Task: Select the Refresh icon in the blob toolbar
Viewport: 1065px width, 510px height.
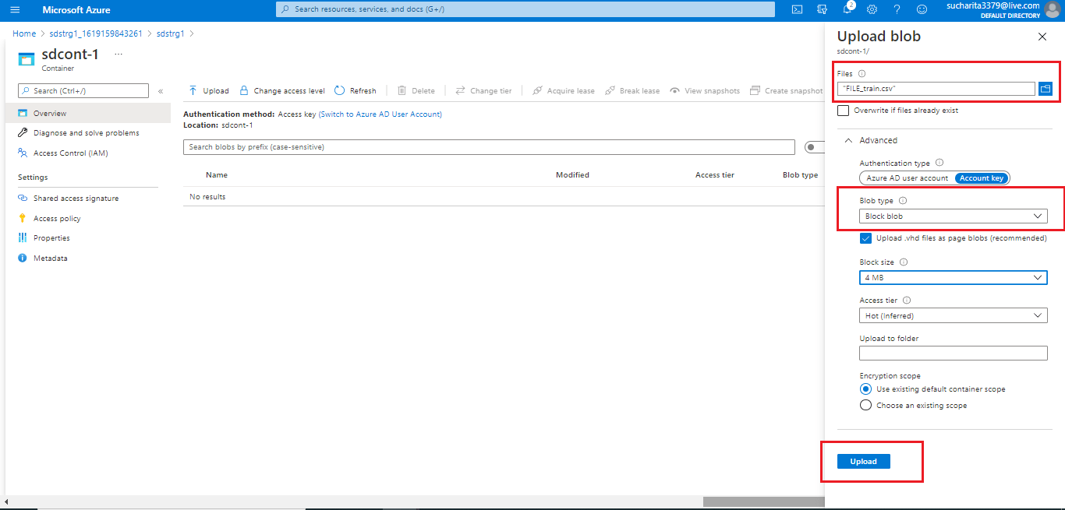Action: pos(355,90)
